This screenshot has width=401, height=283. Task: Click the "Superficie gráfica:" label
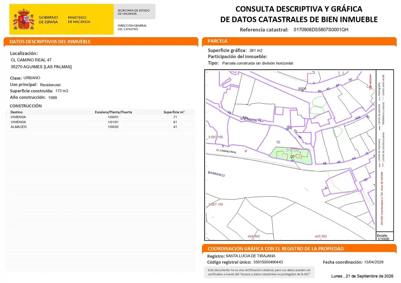[227, 51]
